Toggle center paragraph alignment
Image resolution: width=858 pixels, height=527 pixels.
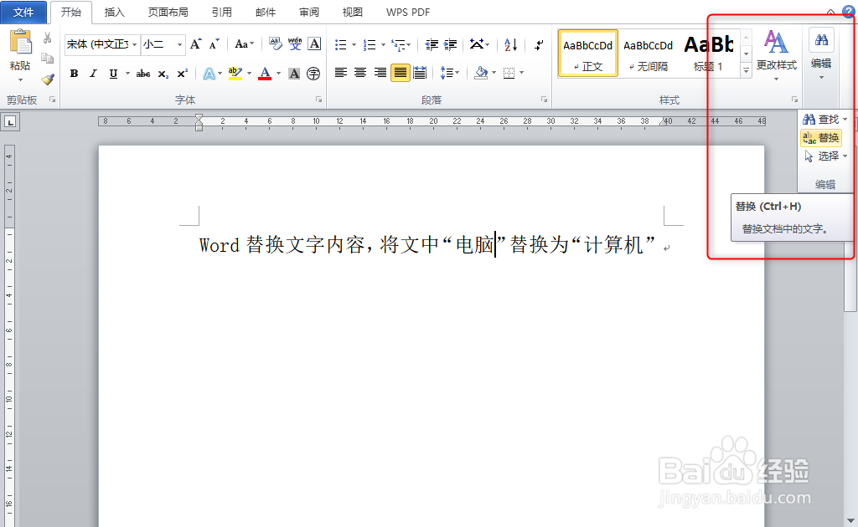(359, 74)
